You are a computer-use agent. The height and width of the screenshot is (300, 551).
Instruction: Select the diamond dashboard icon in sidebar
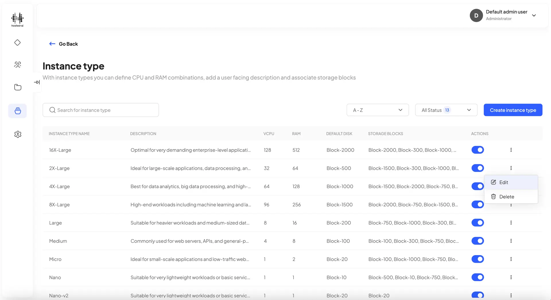[x=18, y=42]
